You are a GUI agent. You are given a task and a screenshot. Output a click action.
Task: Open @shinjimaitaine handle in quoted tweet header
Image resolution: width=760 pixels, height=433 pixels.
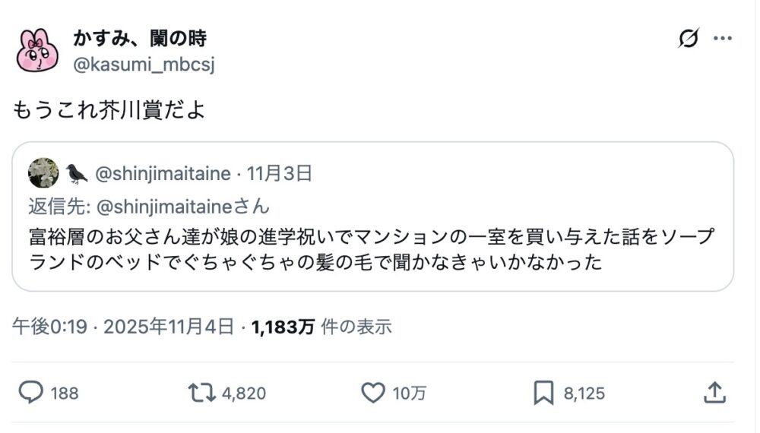pyautogui.click(x=163, y=174)
